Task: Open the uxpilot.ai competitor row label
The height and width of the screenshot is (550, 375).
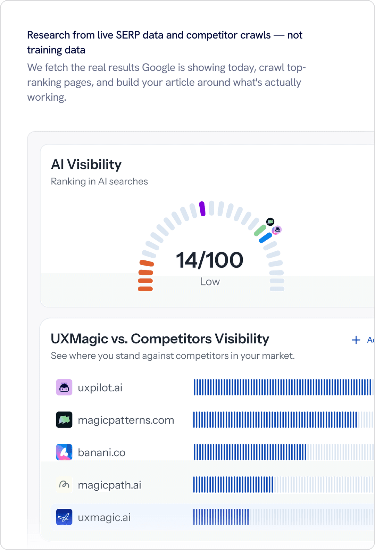Action: 100,387
